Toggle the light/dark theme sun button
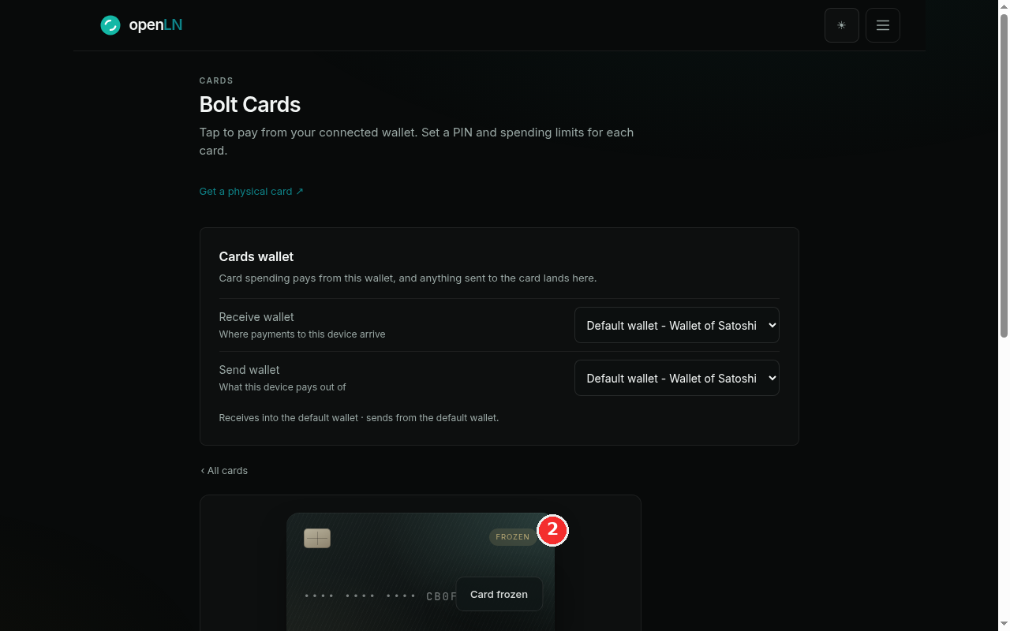Image resolution: width=1010 pixels, height=631 pixels. click(842, 25)
